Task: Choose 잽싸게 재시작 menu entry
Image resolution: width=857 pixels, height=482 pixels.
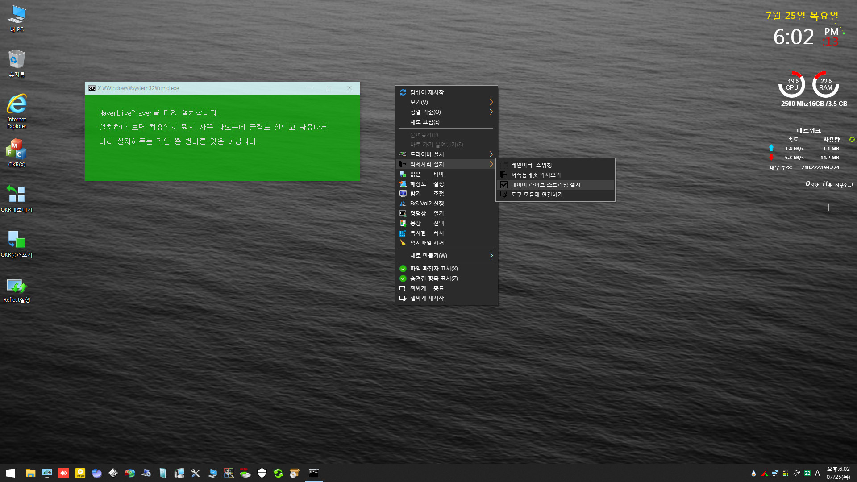Action: click(446, 298)
